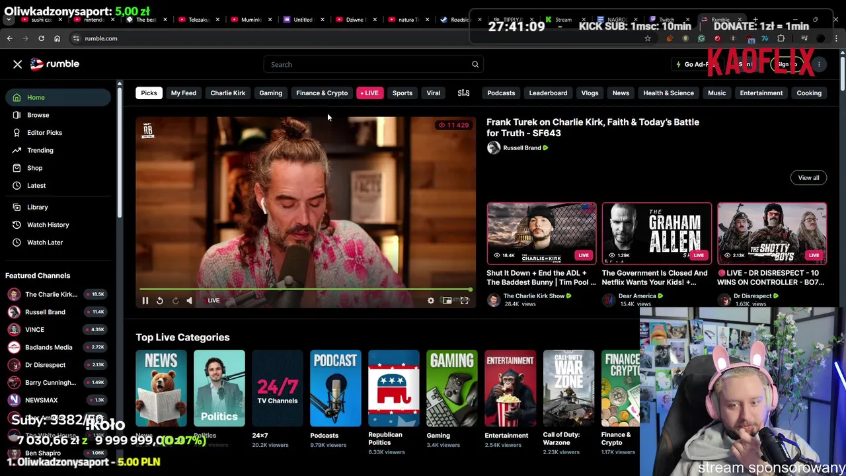
Task: Open Russell Brand channel link beside video
Action: pyautogui.click(x=521, y=148)
